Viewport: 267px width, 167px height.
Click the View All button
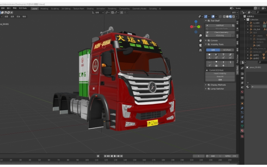coord(220,77)
